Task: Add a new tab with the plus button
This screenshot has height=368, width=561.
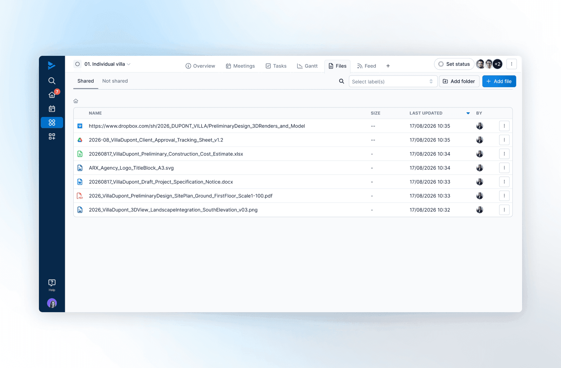Action: click(388, 66)
